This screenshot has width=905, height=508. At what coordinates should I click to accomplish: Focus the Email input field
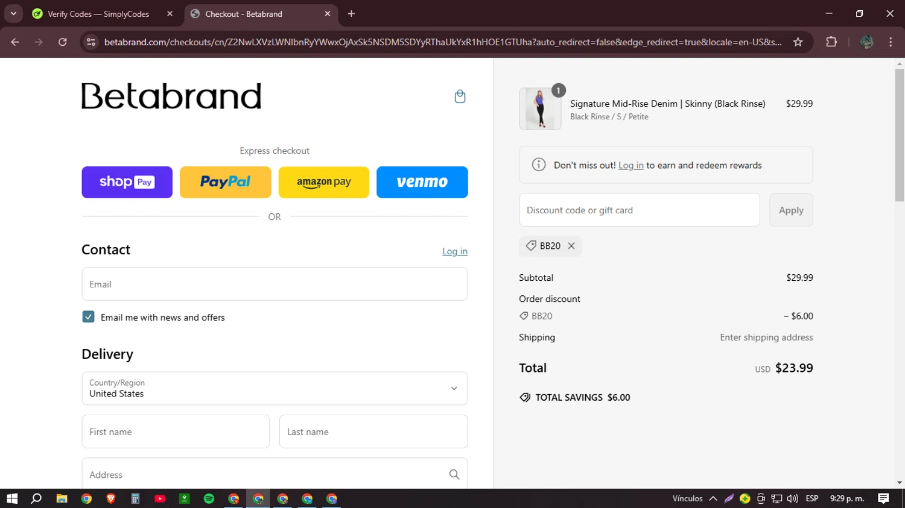point(275,284)
